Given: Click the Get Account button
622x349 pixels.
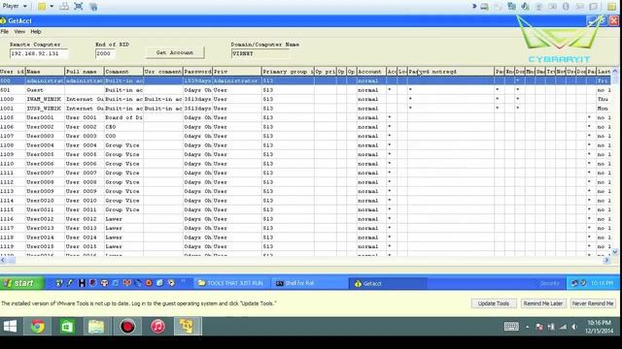Looking at the screenshot, I should pos(175,52).
